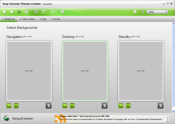Click main panel scrollbar up arrow
The height and width of the screenshot is (124, 175).
click(x=173, y=24)
